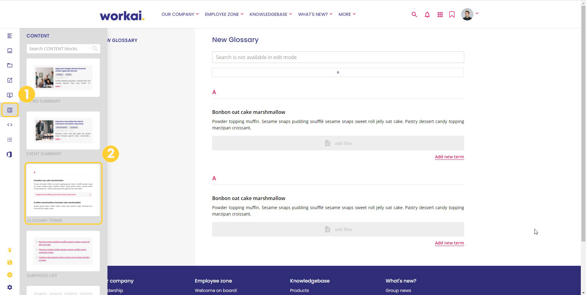
Task: Click the publish upload arrow icon
Action: tap(10, 250)
